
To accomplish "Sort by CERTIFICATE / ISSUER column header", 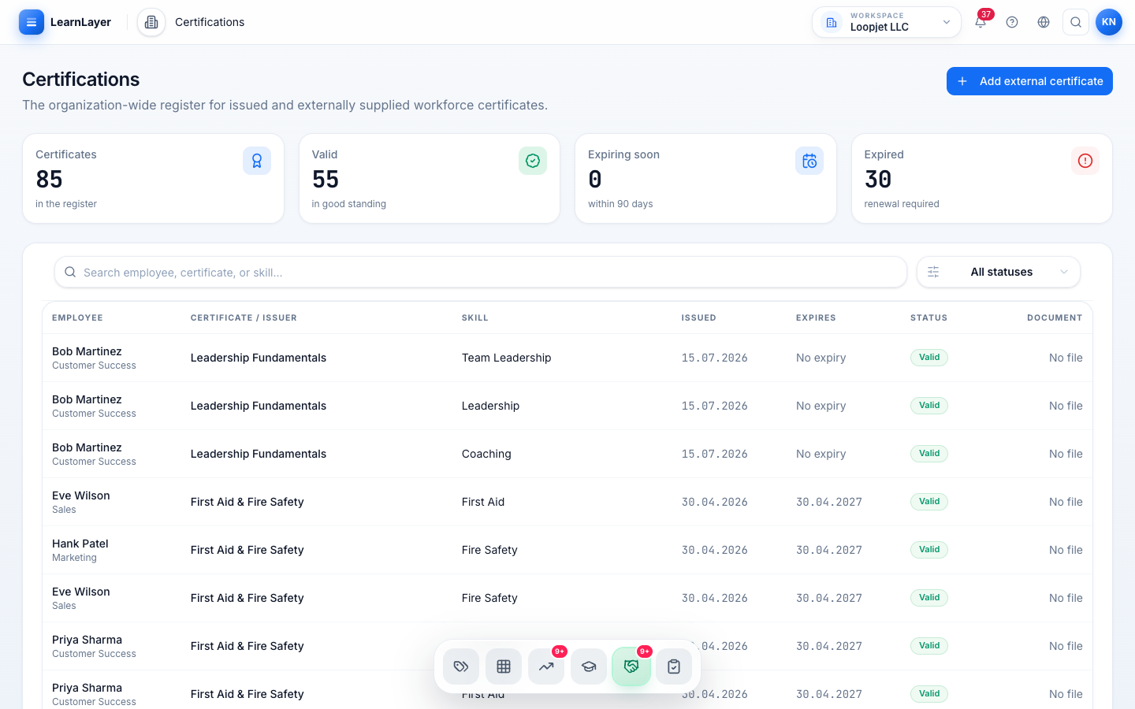I will [244, 317].
